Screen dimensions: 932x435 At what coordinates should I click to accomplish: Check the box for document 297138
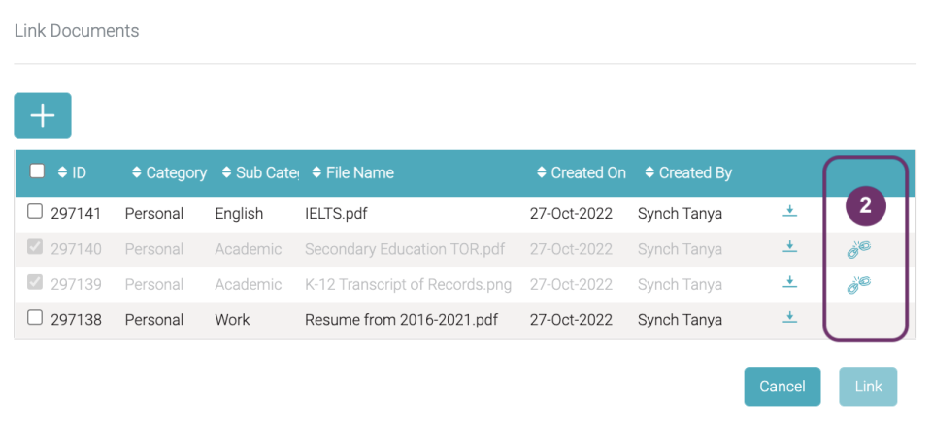point(35,318)
